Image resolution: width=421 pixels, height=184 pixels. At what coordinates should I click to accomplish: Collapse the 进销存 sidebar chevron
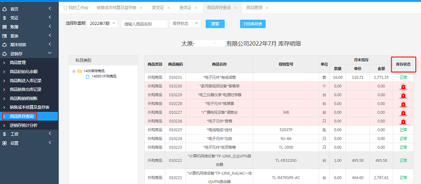point(50,53)
